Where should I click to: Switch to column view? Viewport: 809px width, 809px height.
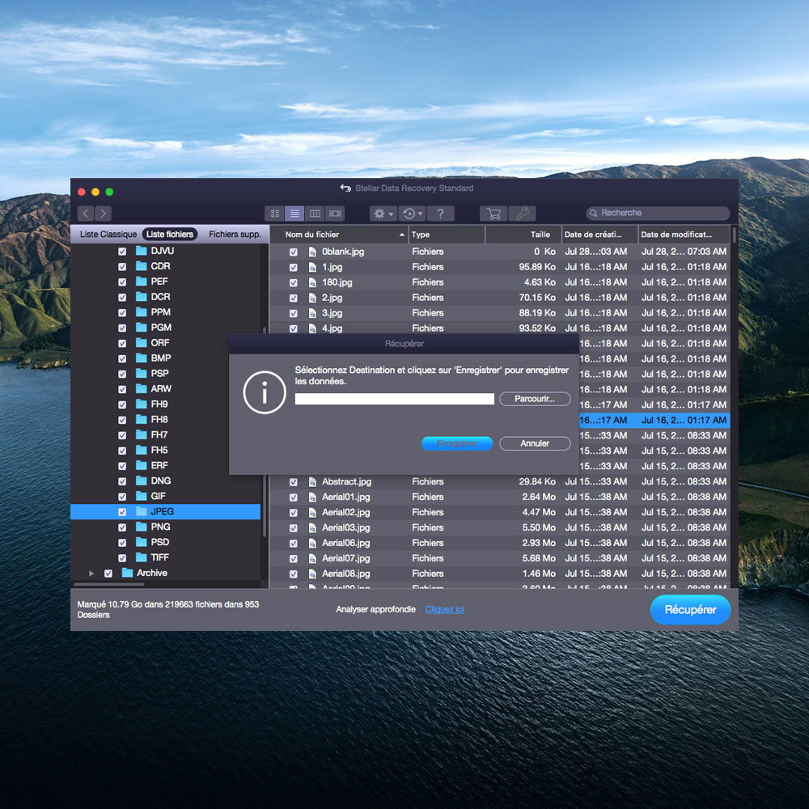click(316, 214)
